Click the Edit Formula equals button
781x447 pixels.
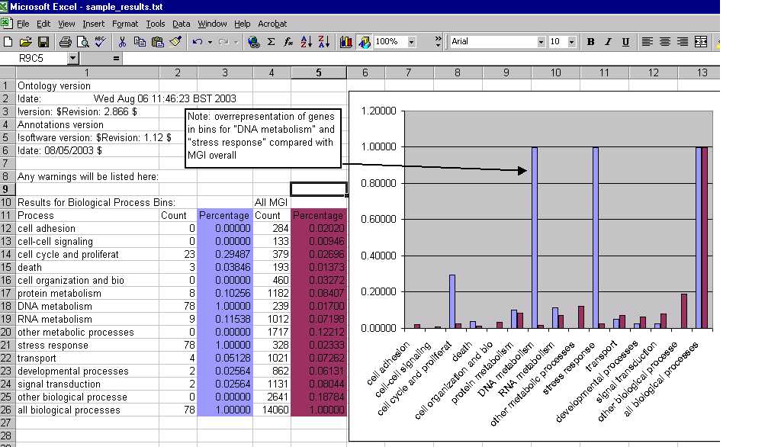point(116,58)
